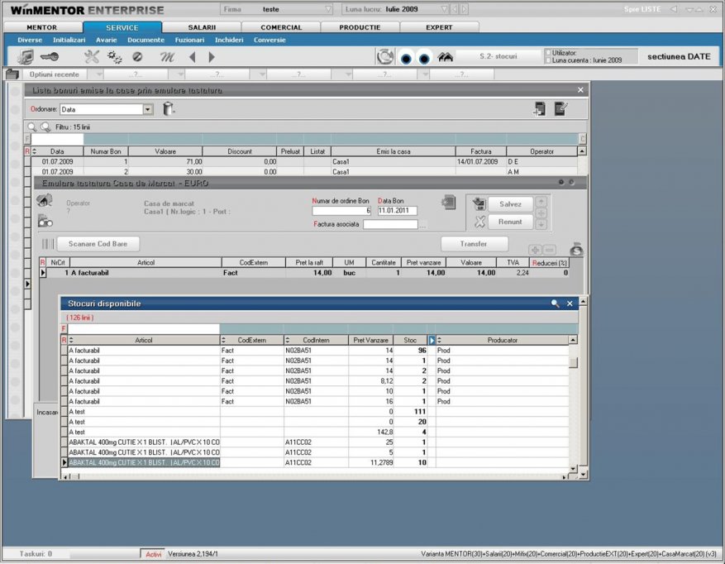Click the trash can icon beside Ordonare

[x=169, y=108]
